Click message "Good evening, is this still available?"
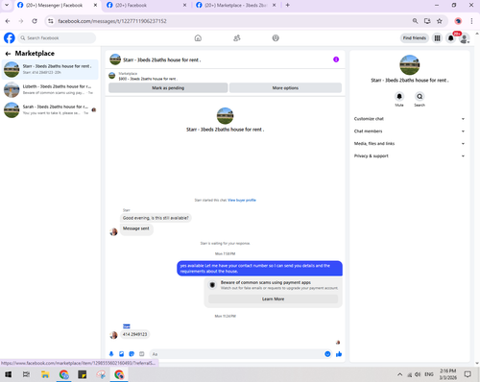This screenshot has width=480, height=382. coord(156,218)
